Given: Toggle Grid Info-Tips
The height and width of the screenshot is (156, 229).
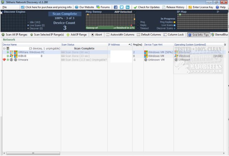Looking at the screenshot, I should (x=199, y=35).
